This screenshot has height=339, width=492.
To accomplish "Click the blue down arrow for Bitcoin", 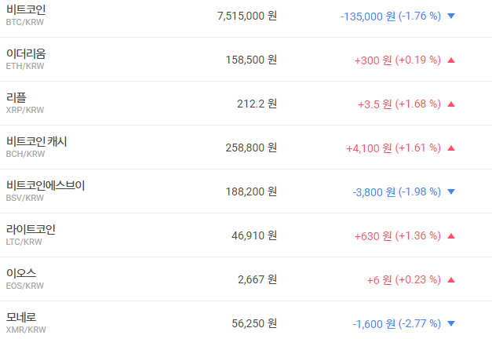I will (450, 16).
